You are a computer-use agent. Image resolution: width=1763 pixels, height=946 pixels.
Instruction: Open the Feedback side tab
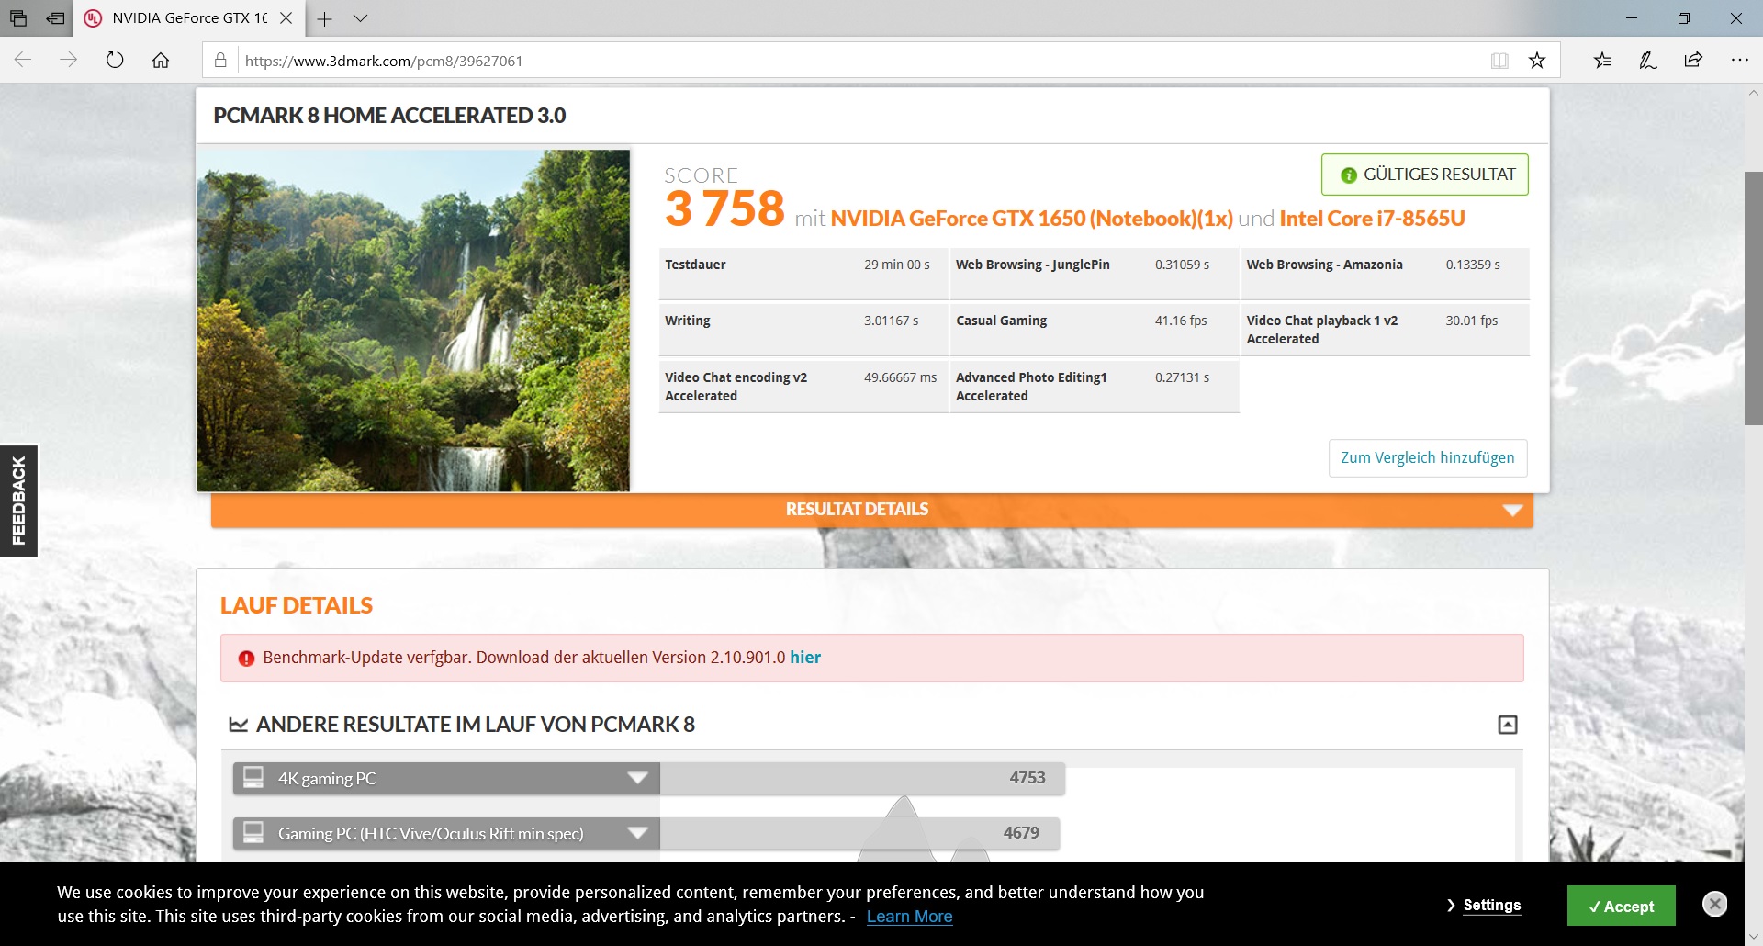[18, 501]
